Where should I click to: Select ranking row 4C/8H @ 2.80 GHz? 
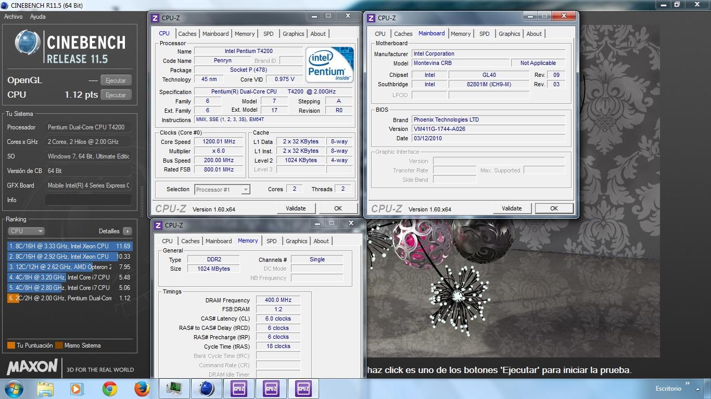tap(70, 288)
